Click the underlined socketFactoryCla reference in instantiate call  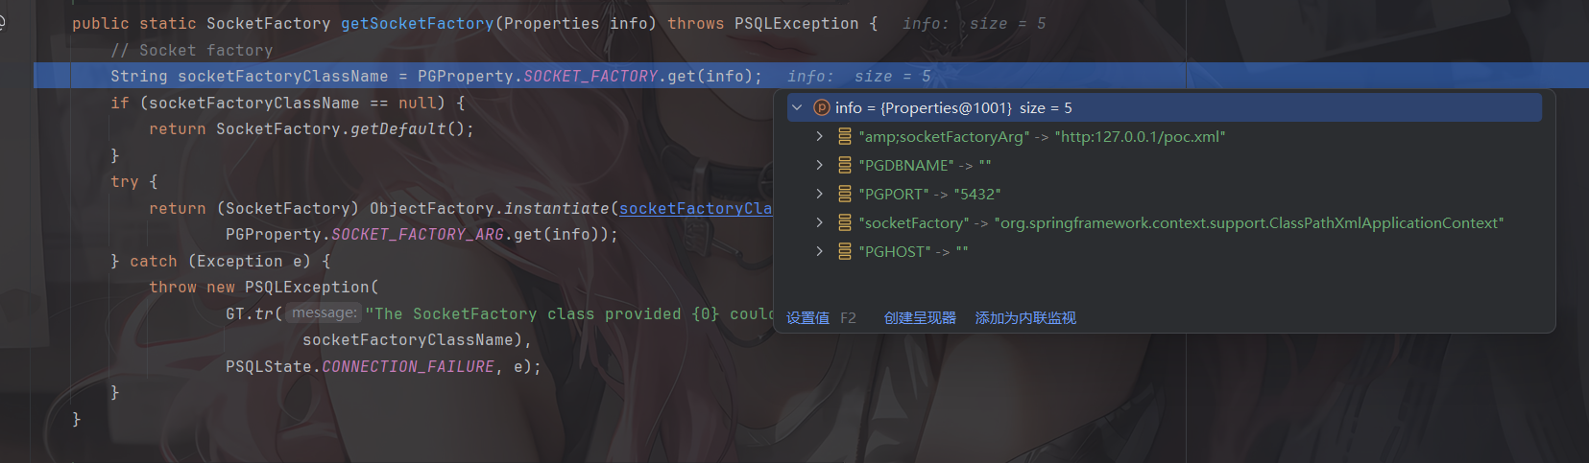pyautogui.click(x=695, y=209)
